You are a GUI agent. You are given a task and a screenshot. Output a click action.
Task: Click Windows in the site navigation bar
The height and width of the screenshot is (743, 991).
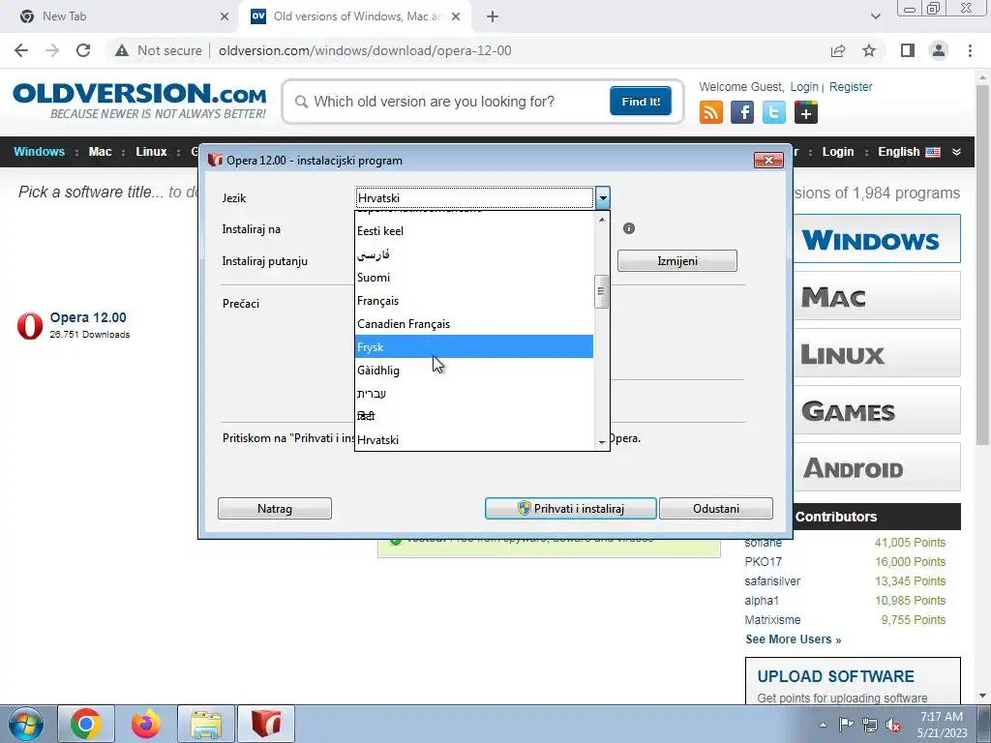(39, 152)
